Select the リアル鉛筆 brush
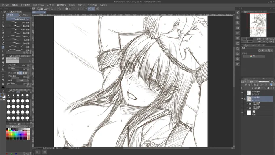This screenshot has height=155, width=275. [x=18, y=23]
